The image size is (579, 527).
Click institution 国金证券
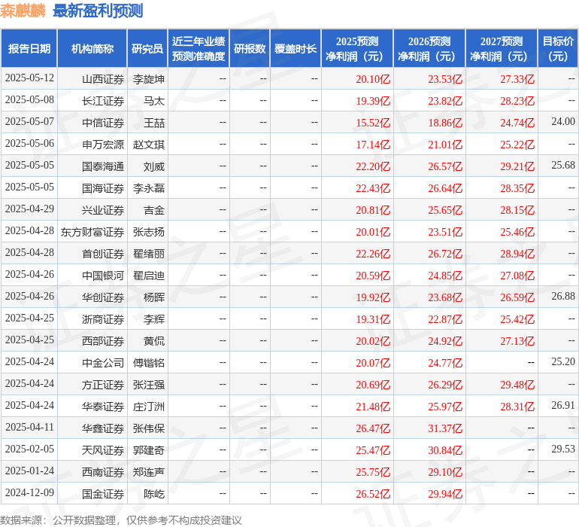tap(103, 494)
